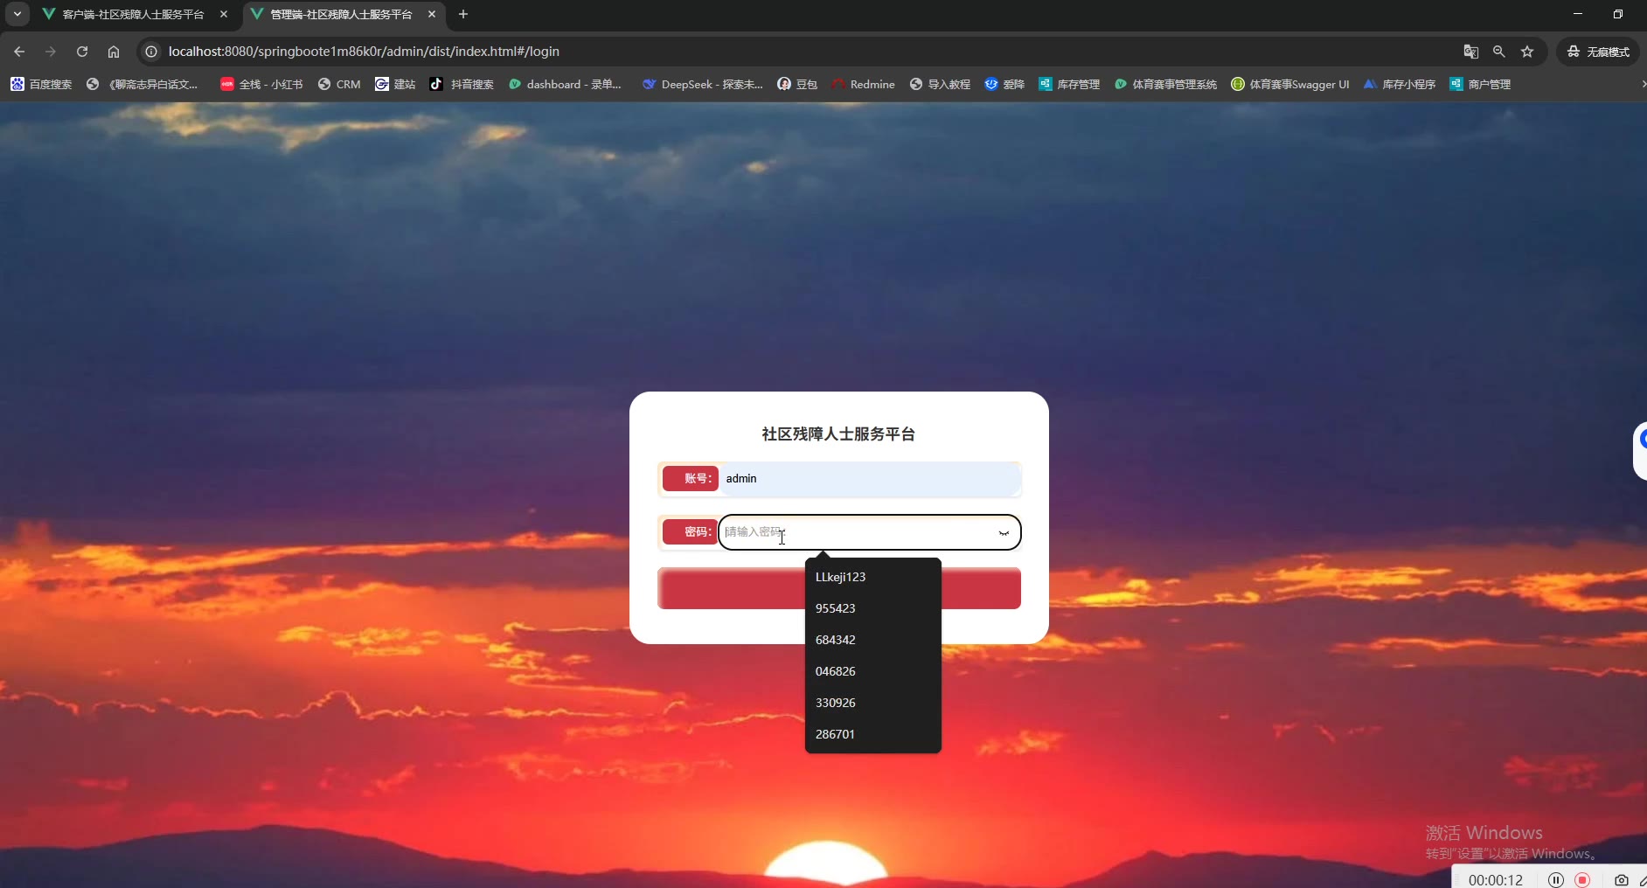Go back with the browser back arrow
Image resolution: width=1647 pixels, height=888 pixels.
point(19,52)
